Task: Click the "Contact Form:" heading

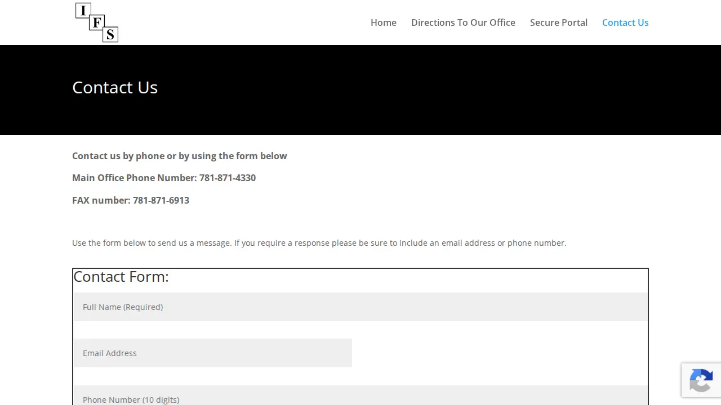Action: click(x=121, y=277)
